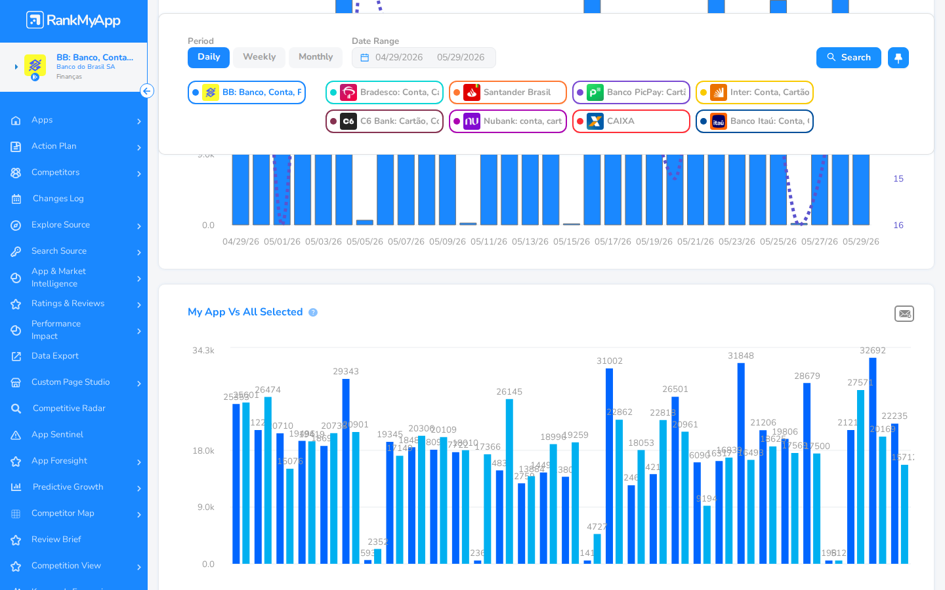Click the Competitive Radar magnifier icon
This screenshot has height=590, width=945.
coord(16,408)
